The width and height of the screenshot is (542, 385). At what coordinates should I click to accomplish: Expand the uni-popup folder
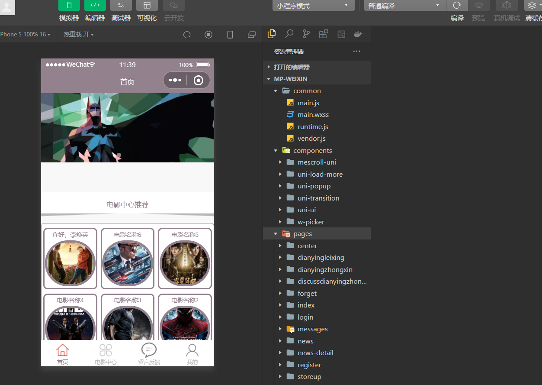click(317, 186)
